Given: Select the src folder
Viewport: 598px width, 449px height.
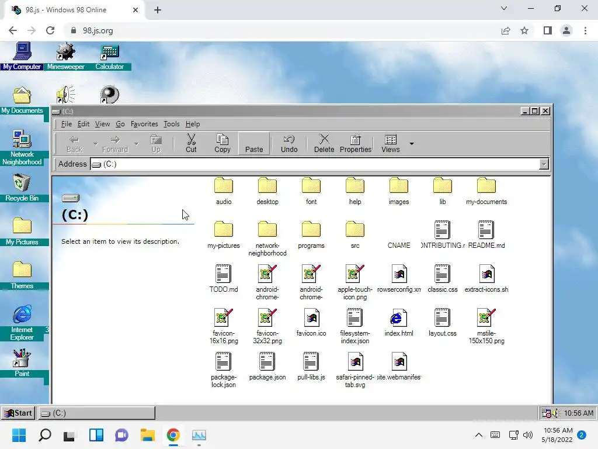Looking at the screenshot, I should point(355,235).
